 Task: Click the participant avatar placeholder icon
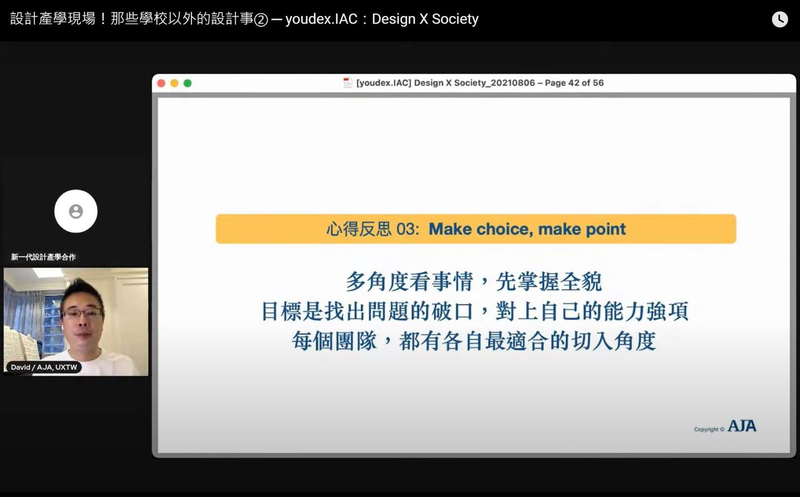click(76, 211)
